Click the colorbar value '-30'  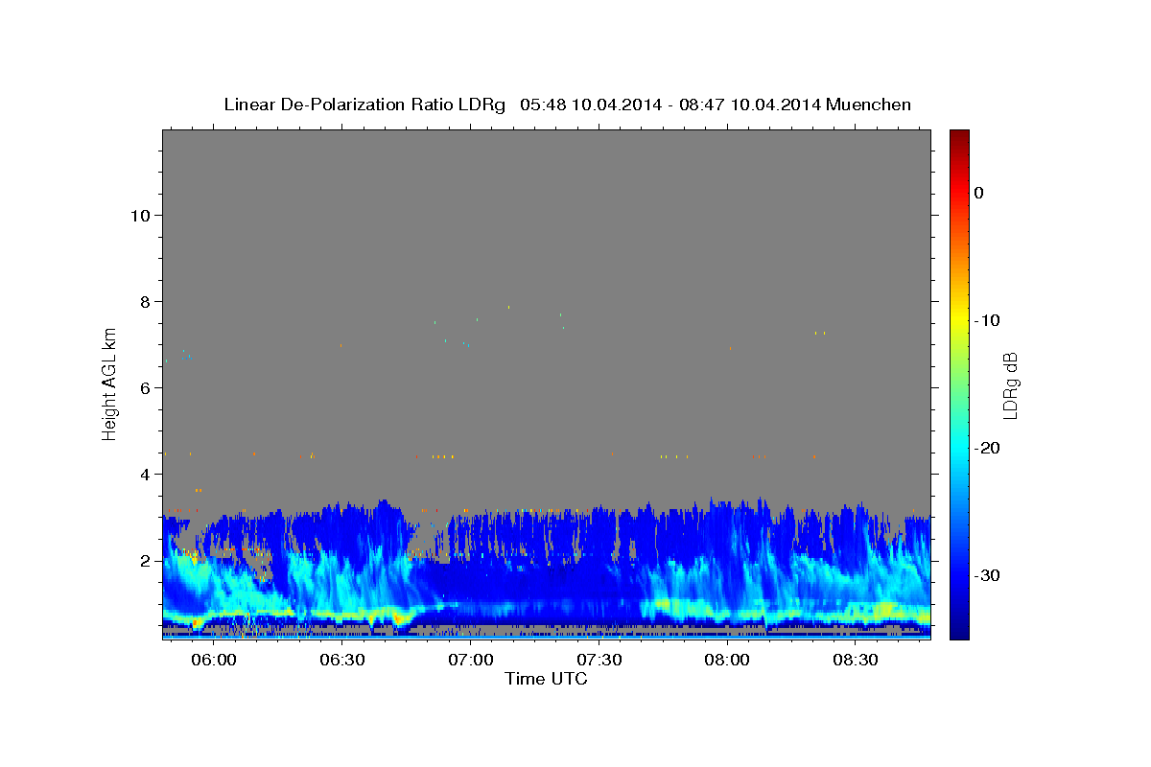point(986,575)
